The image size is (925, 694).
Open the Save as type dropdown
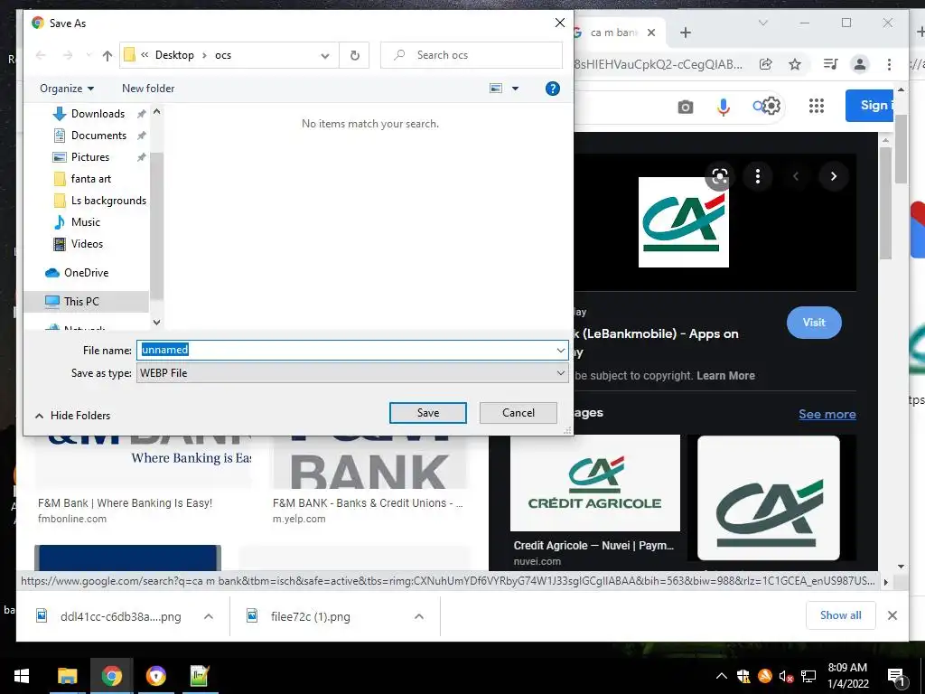click(x=352, y=373)
